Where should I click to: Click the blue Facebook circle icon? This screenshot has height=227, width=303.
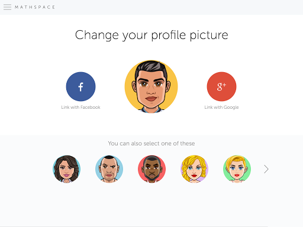[80, 86]
